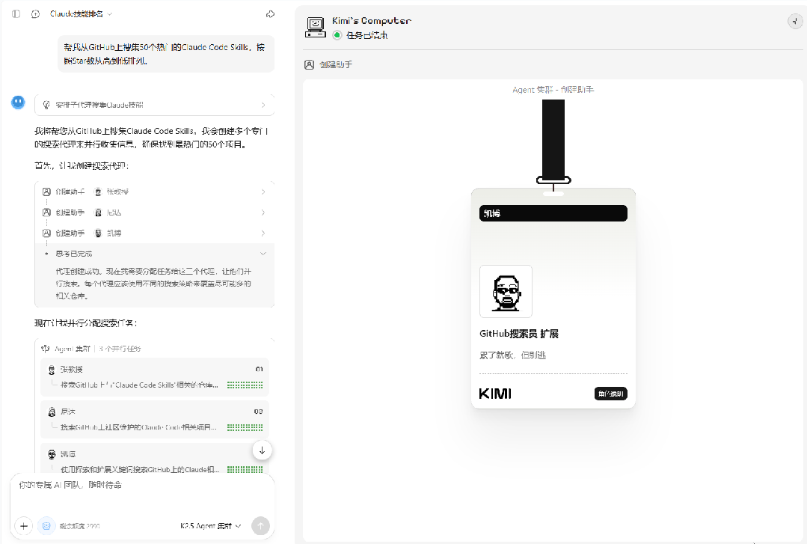This screenshot has width=807, height=544.
Task: Click the pixel portrait thumbnail on the badge
Action: (506, 292)
